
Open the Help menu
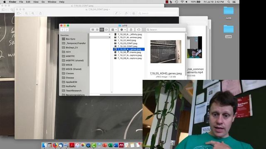[62, 2]
